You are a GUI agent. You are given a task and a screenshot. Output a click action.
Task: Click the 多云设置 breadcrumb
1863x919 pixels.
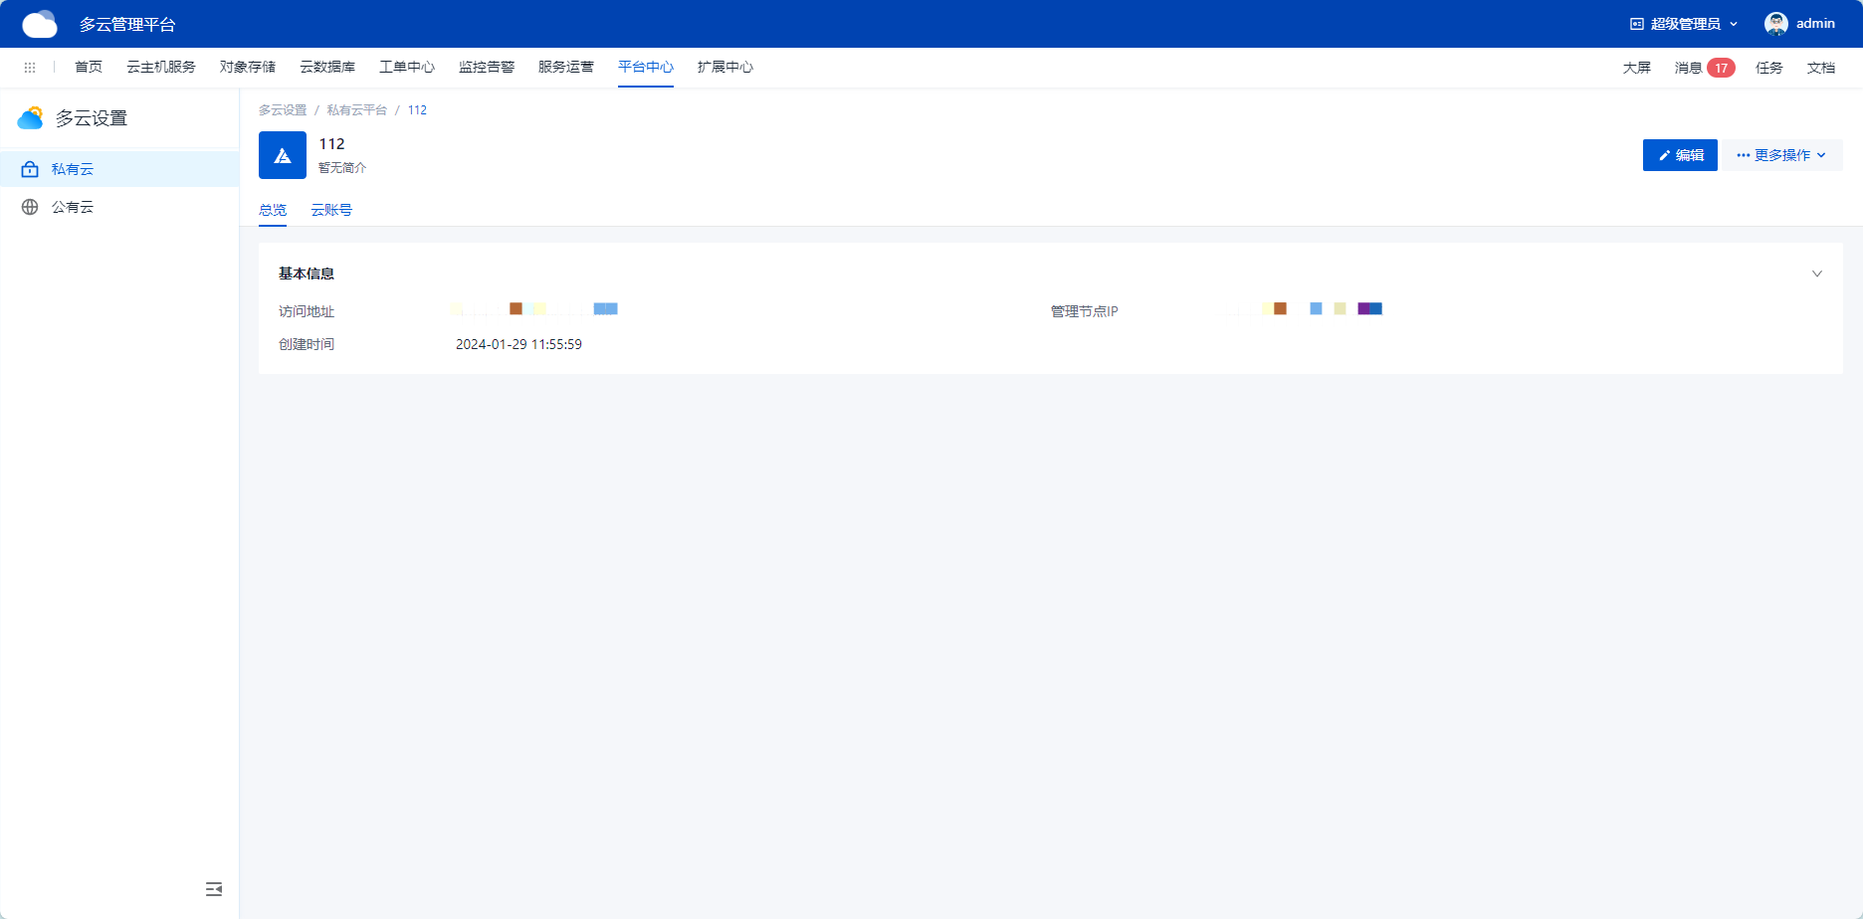[283, 110]
